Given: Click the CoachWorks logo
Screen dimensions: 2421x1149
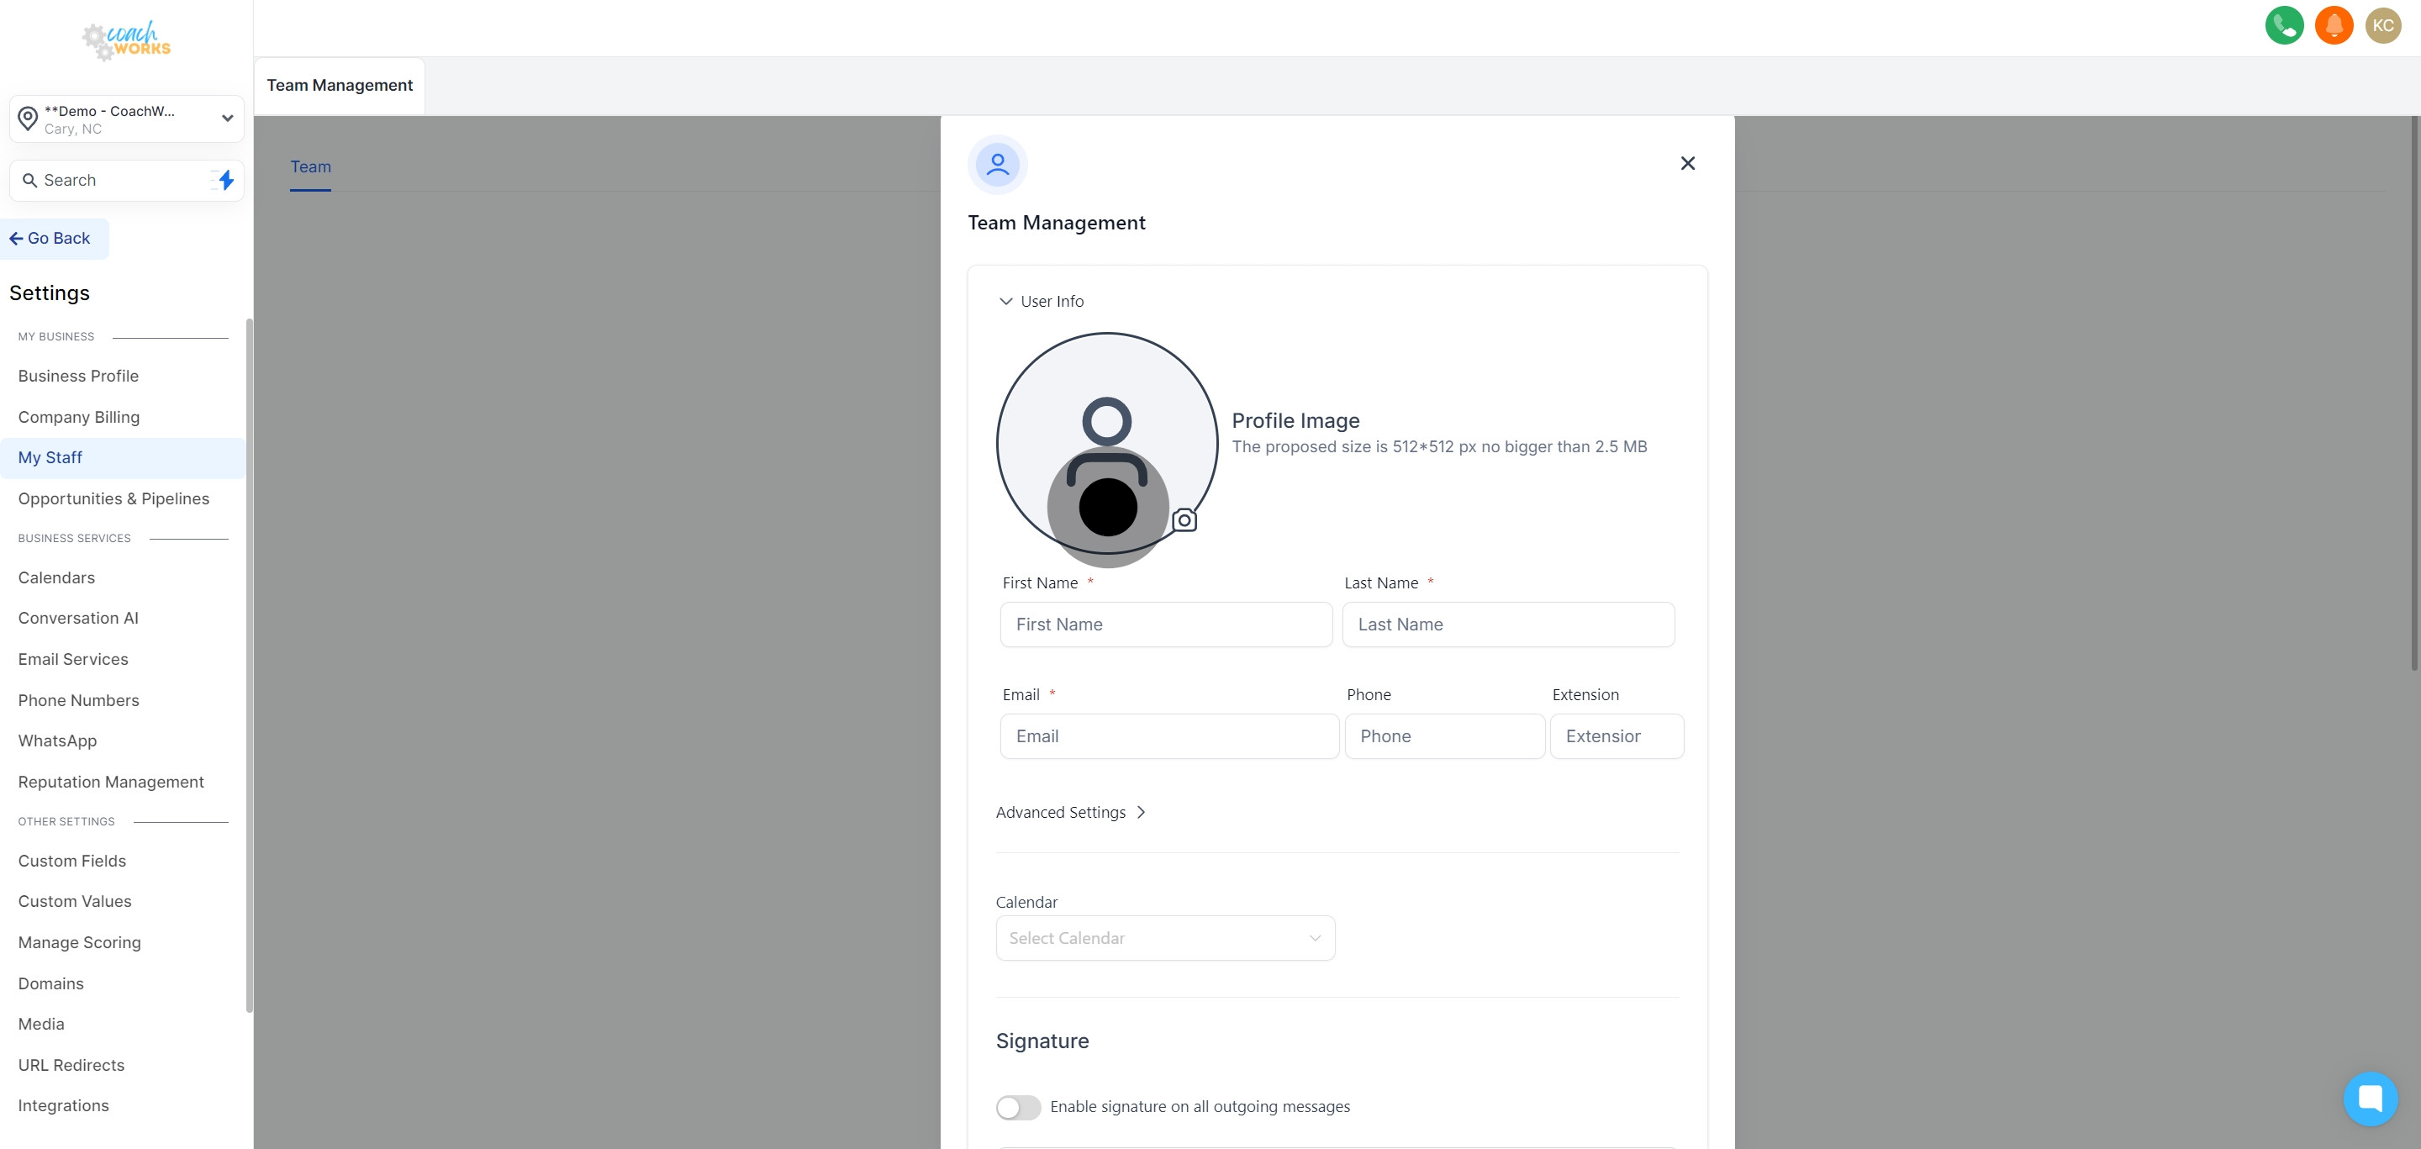Looking at the screenshot, I should [126, 40].
